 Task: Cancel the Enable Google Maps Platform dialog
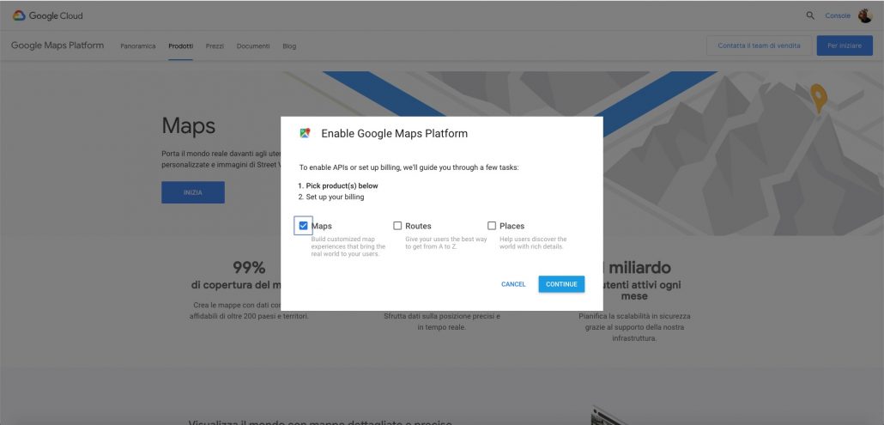513,284
